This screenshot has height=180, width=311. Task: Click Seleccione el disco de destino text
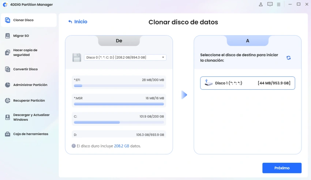[239, 57]
